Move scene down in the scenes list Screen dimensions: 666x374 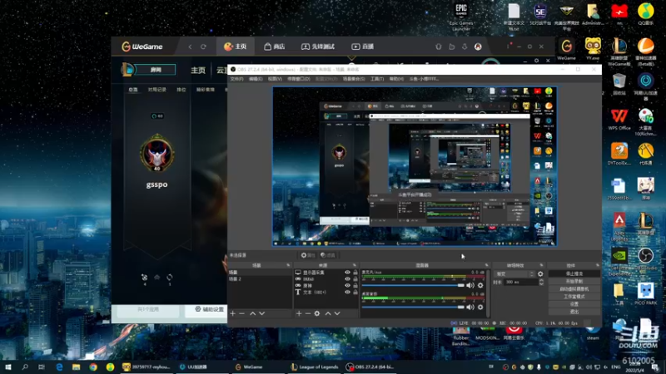tap(261, 313)
